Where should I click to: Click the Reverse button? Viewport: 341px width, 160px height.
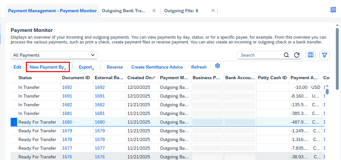115,67
